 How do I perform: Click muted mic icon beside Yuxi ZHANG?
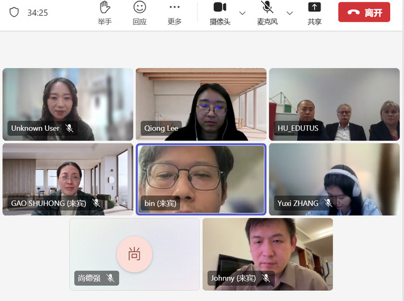(x=328, y=203)
